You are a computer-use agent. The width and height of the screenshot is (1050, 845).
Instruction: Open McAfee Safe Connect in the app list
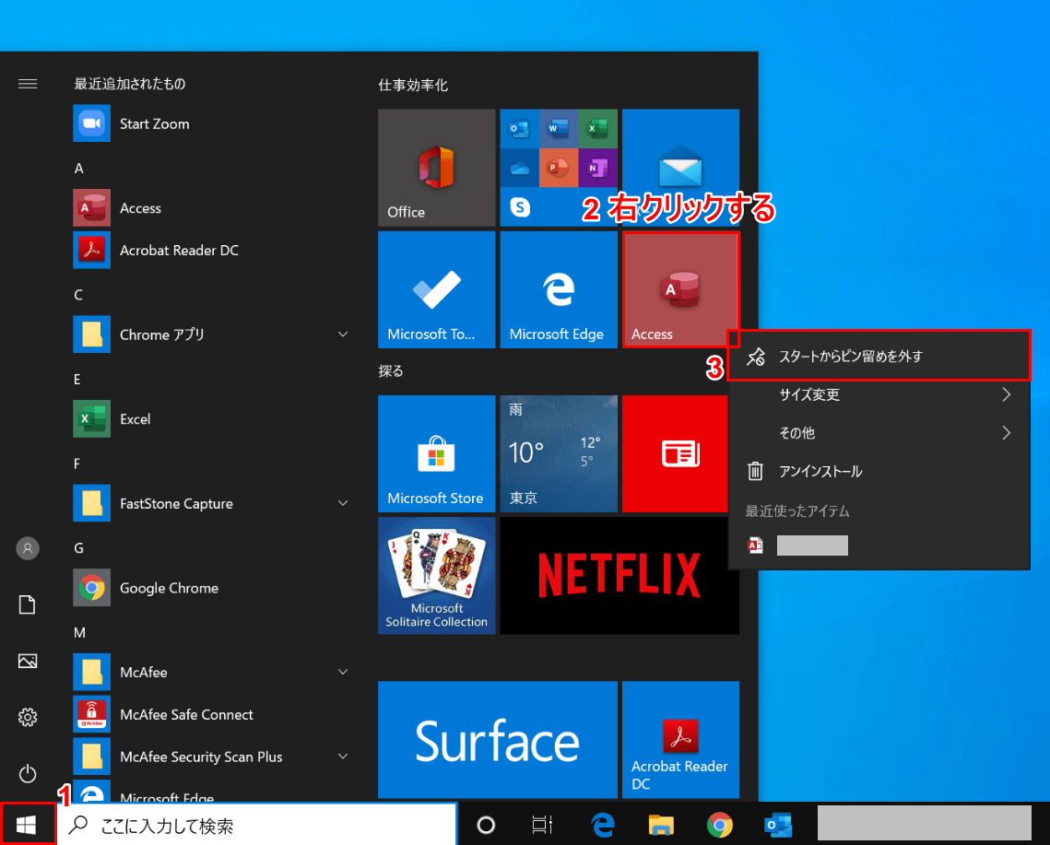(x=214, y=714)
